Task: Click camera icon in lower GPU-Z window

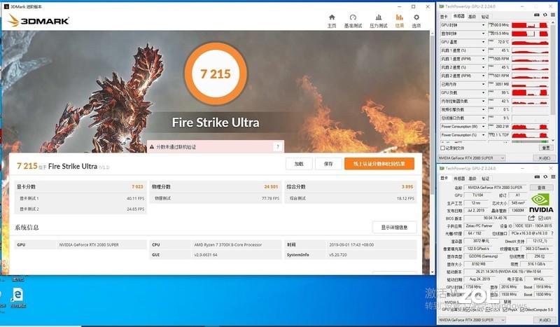Action: (x=537, y=177)
